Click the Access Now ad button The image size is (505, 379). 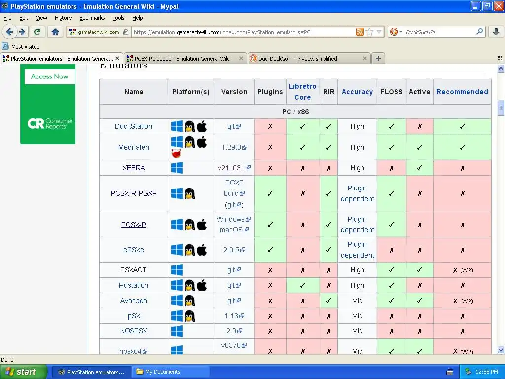pyautogui.click(x=50, y=76)
